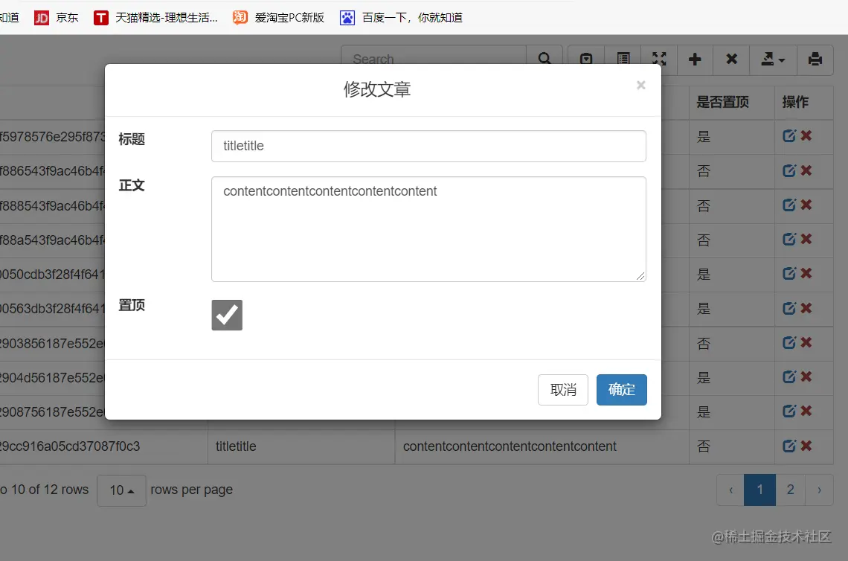Close the 修改文章 dialog with X

point(641,85)
